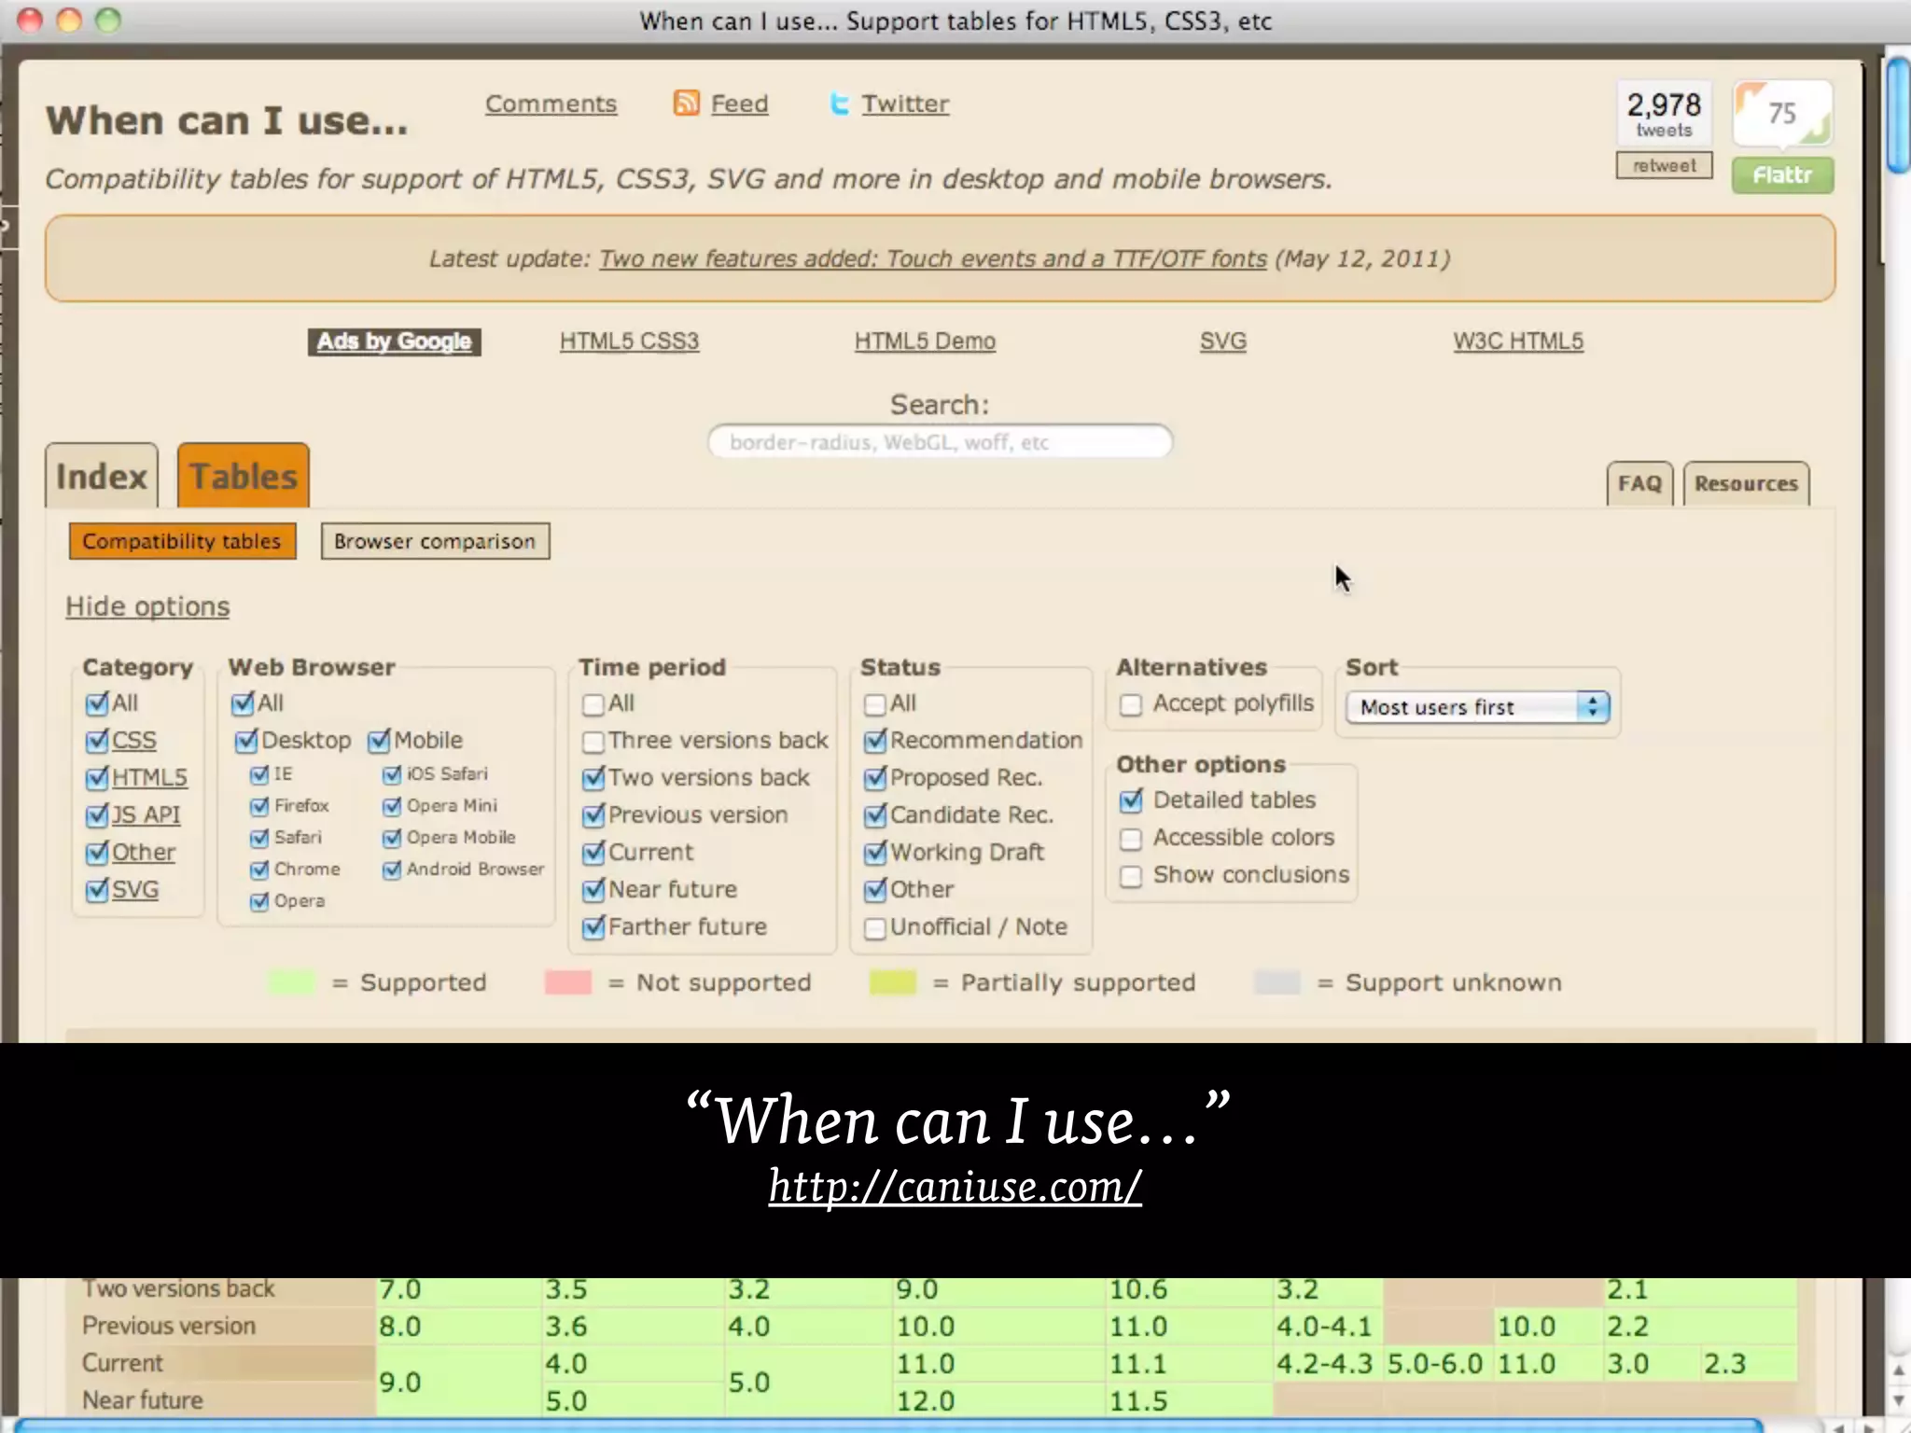The image size is (1911, 1433).
Task: Toggle Other category checkbox
Action: tap(96, 853)
